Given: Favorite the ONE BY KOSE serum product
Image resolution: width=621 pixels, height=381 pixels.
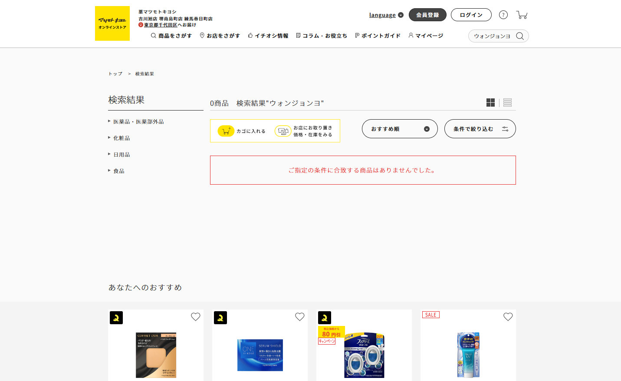Looking at the screenshot, I should click(299, 317).
